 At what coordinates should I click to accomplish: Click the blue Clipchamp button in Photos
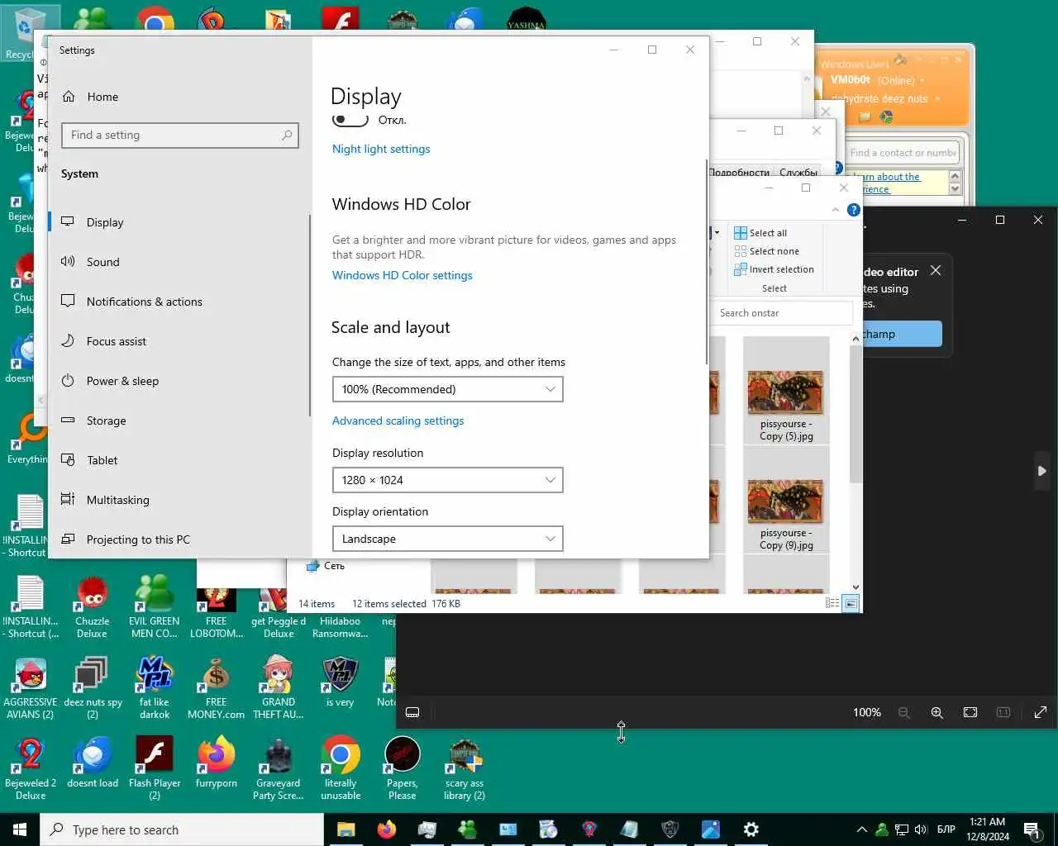click(x=901, y=334)
